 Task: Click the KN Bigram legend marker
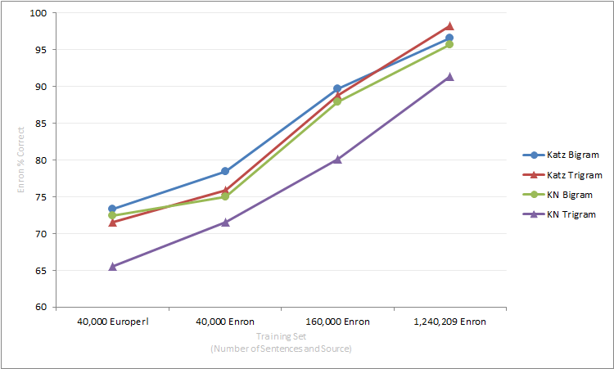click(x=534, y=195)
